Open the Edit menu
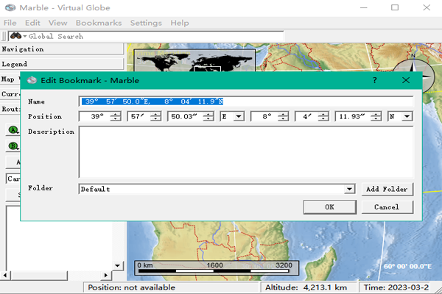The width and height of the screenshot is (442, 294). coord(32,23)
